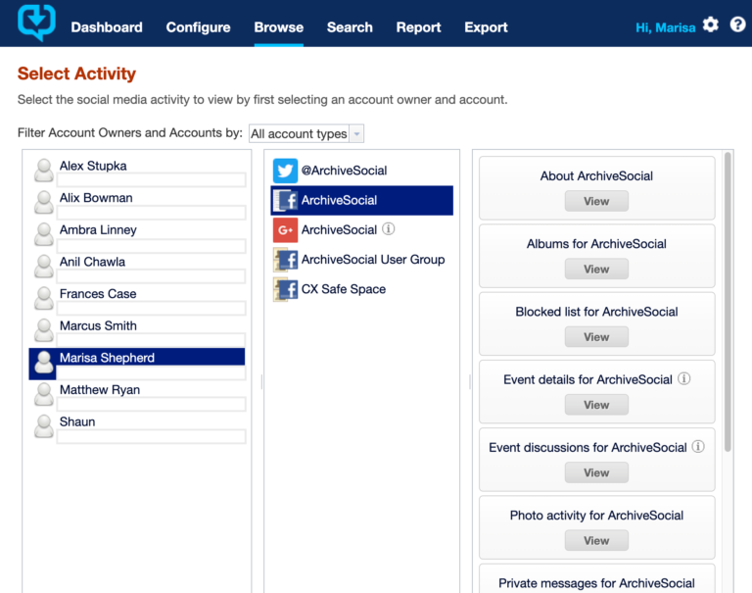Open the help question mark icon
The height and width of the screenshot is (593, 752).
737,24
